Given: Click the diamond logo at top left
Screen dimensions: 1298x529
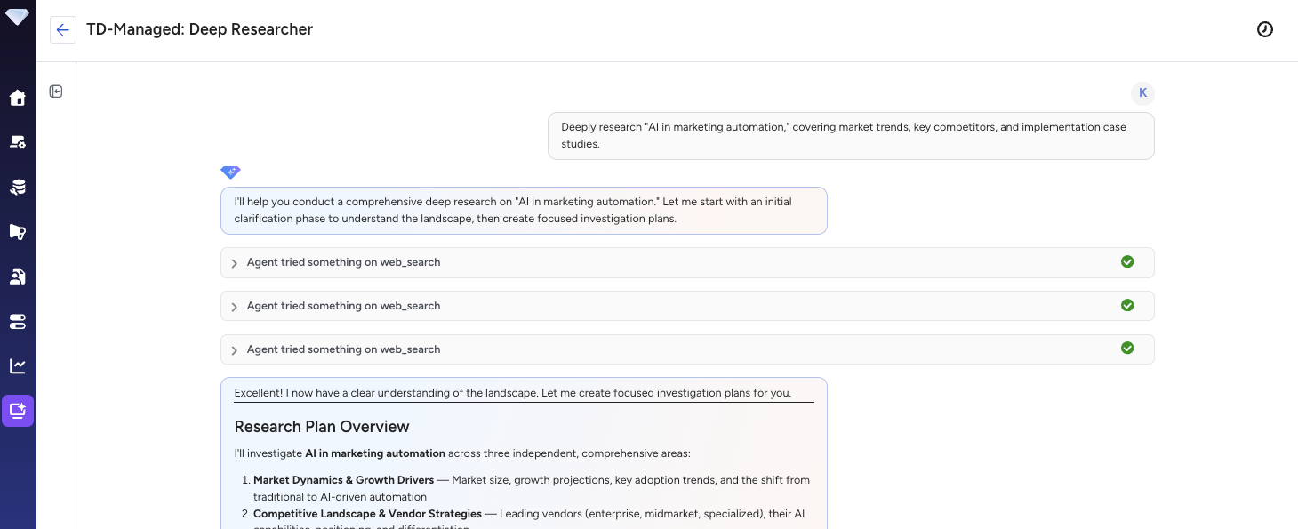Looking at the screenshot, I should pyautogui.click(x=17, y=16).
